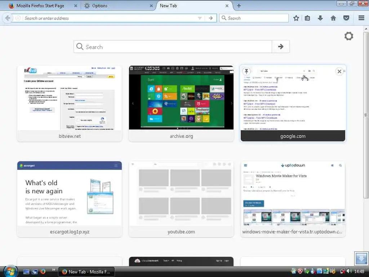Screen dimensions: 369x277
Task: Open New Tab page settings gear
Action: 349,36
